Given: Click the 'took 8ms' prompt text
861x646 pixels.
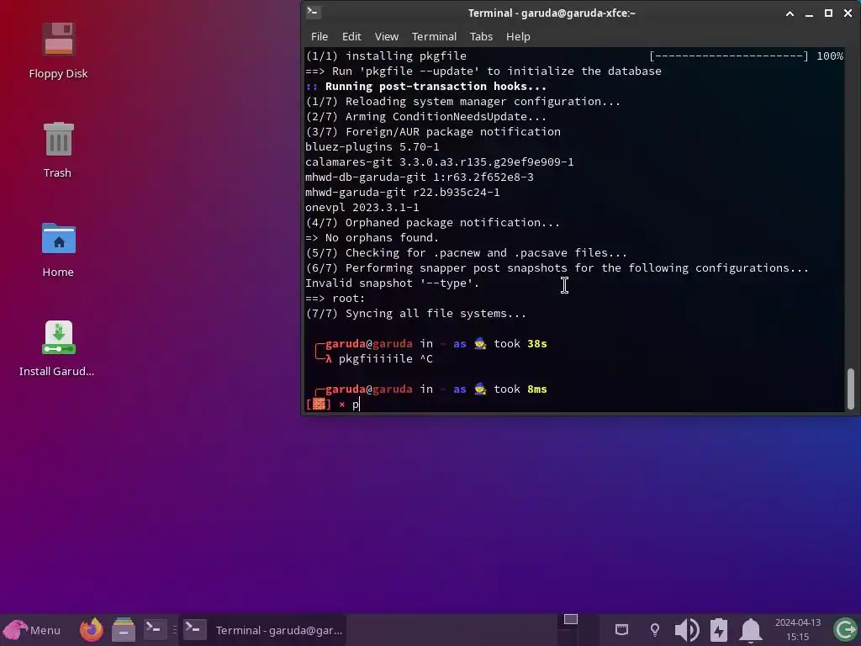Looking at the screenshot, I should [x=520, y=389].
